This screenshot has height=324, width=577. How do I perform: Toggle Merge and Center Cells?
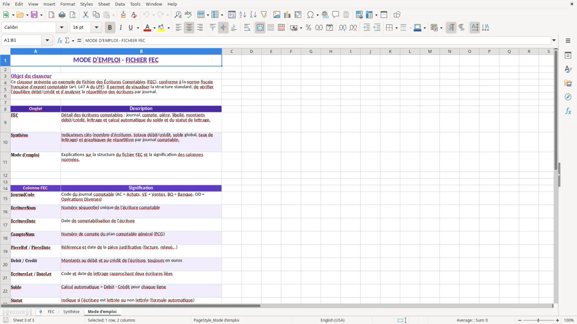point(260,28)
